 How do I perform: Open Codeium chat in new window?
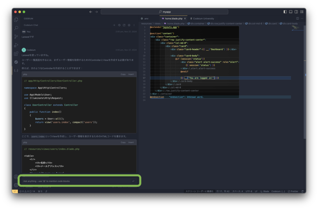[x=124, y=25]
